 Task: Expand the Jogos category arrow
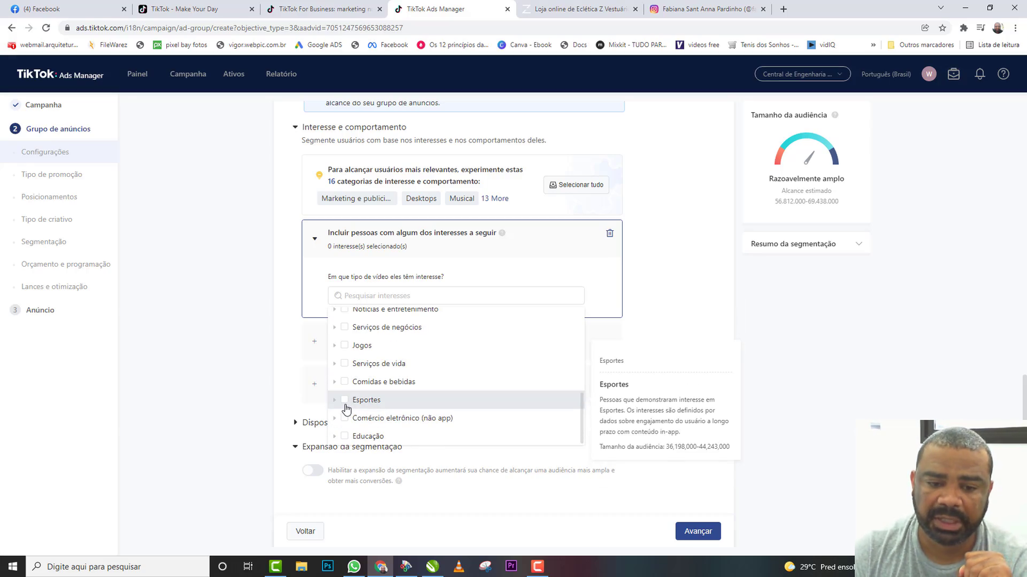coord(334,345)
